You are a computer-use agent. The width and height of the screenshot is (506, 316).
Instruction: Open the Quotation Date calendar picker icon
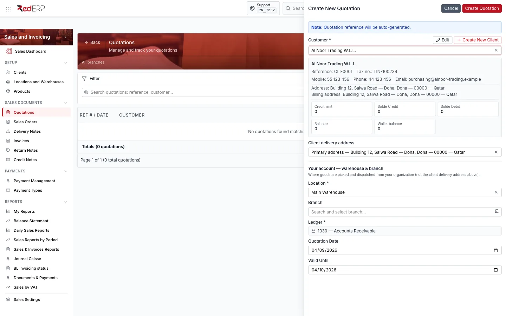coord(496,250)
